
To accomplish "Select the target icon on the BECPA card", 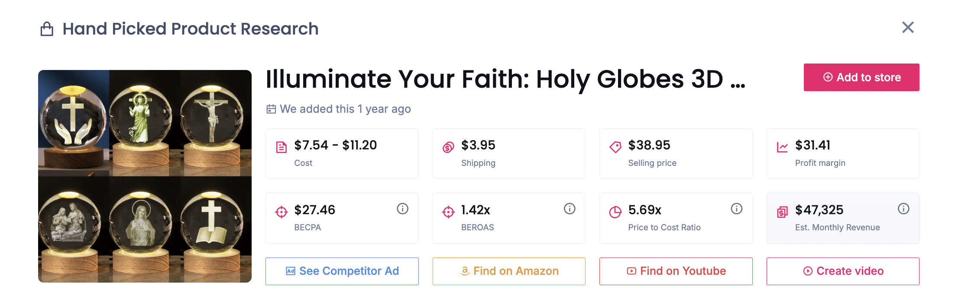I will pyautogui.click(x=282, y=212).
